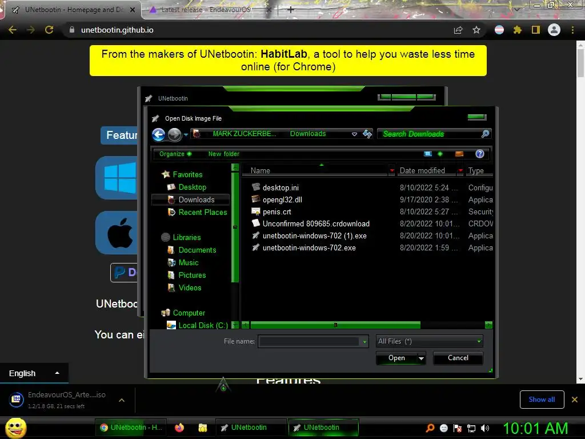Select the penis.crt certificate file
This screenshot has height=439, width=585.
click(x=277, y=211)
